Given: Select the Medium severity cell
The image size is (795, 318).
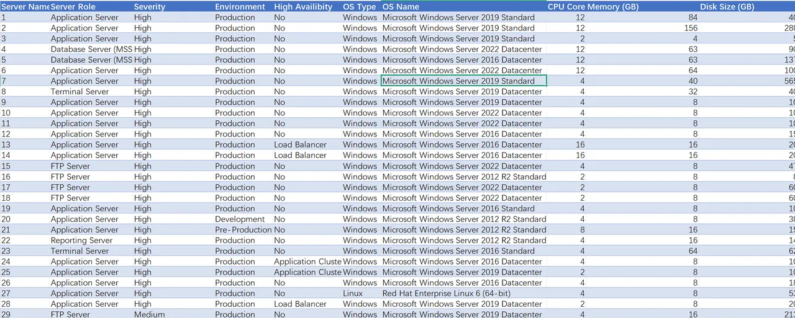Looking at the screenshot, I should point(173,315).
